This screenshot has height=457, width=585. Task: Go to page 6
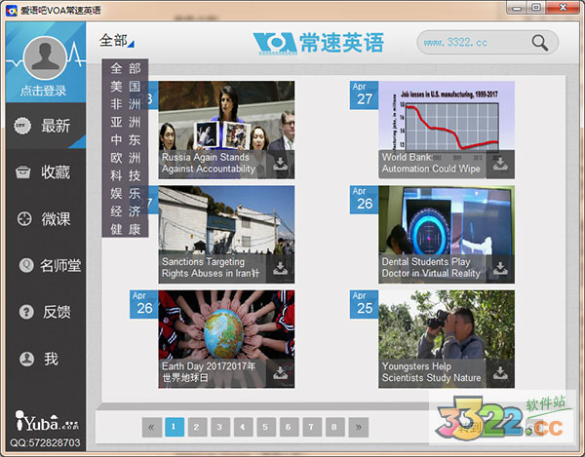pyautogui.click(x=289, y=427)
